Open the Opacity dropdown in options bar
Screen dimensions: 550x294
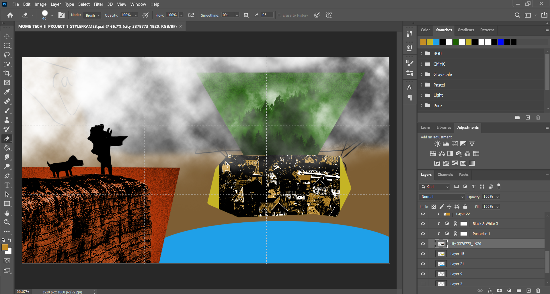click(x=136, y=15)
